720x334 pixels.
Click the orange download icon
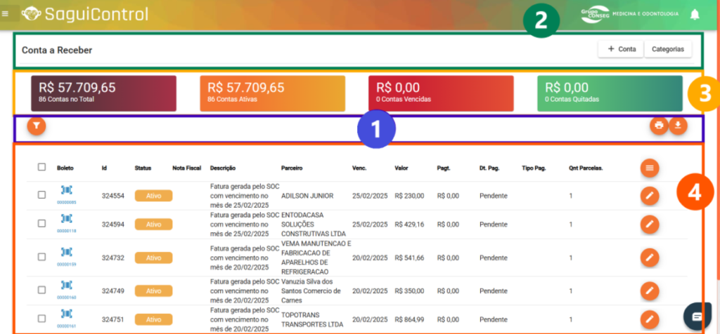tap(678, 126)
